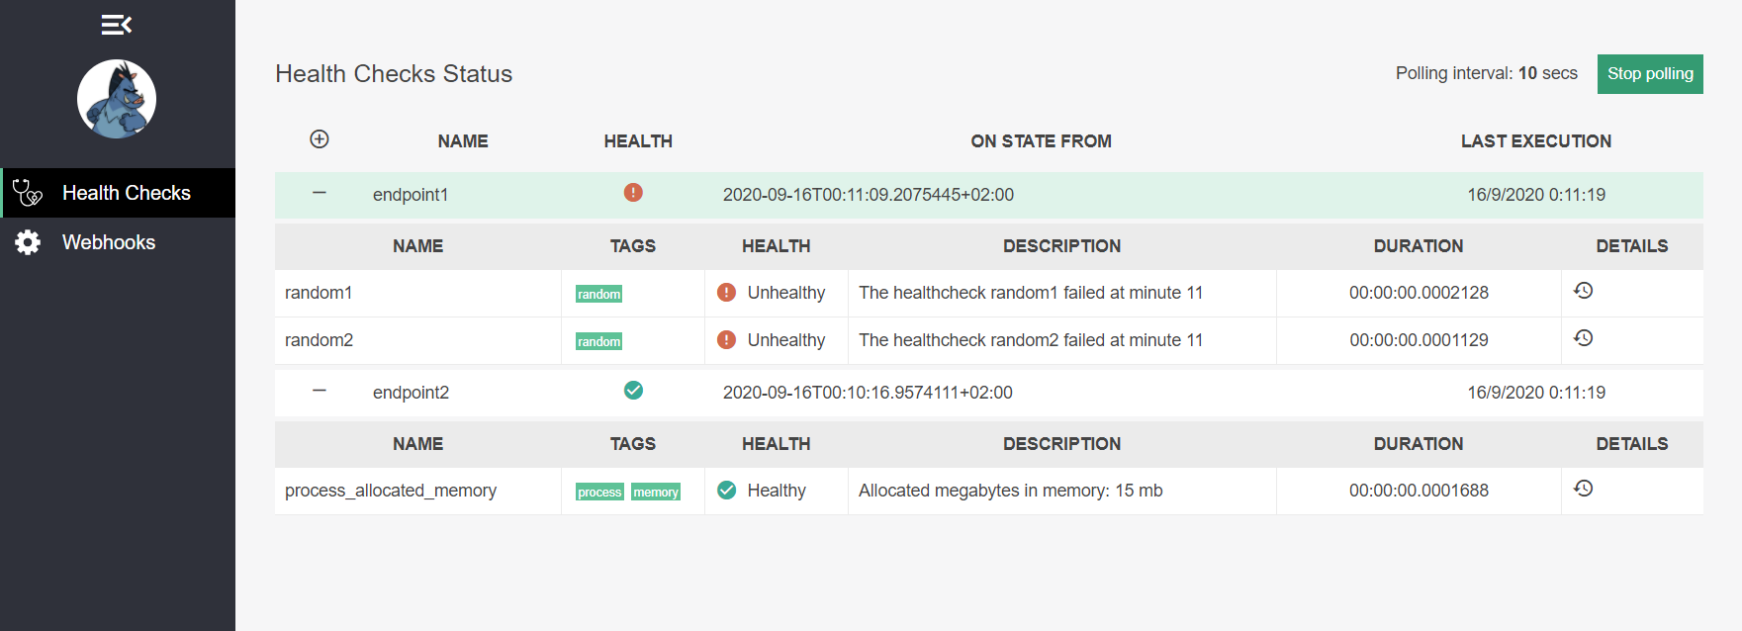
Task: Toggle the unhealthy icon next to random2
Action: click(726, 339)
